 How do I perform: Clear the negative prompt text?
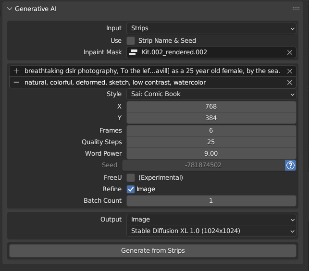[290, 82]
